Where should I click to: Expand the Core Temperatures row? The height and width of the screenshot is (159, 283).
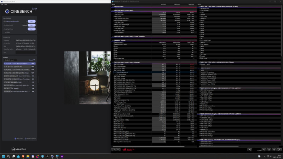click(x=114, y=72)
